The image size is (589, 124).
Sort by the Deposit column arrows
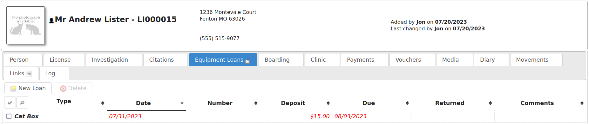point(328,103)
